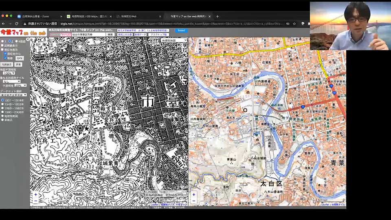Click the GPX button
Screen dimensions: 391x220
[x=20, y=58]
